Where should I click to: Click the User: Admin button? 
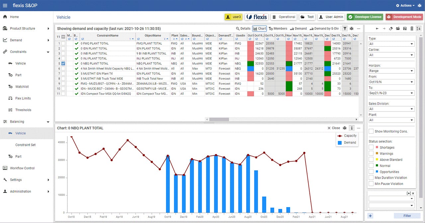[331, 17]
